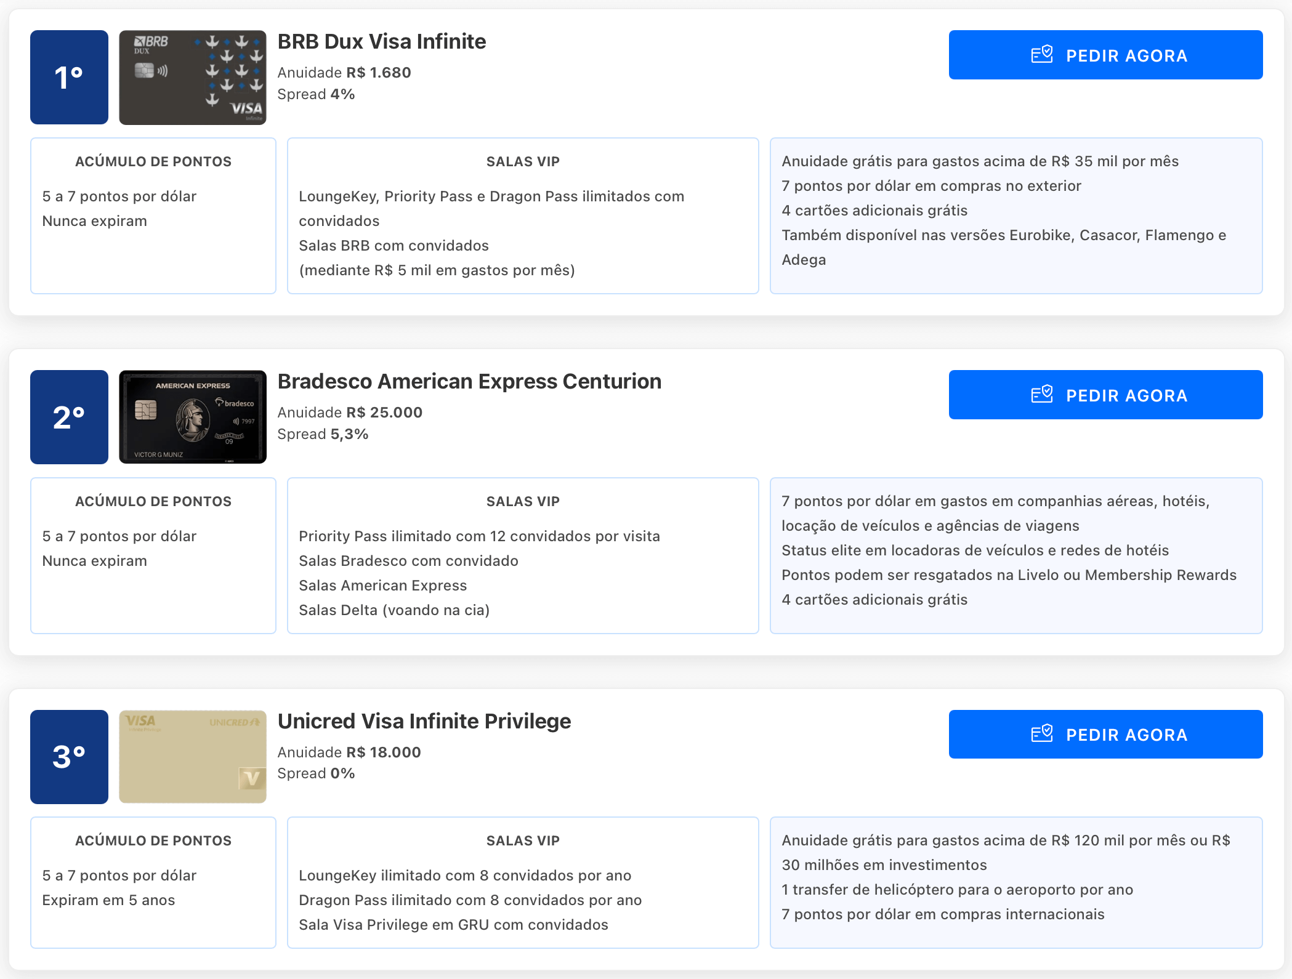Click SALAS VIP heading in BRB card
1292x979 pixels.
point(523,161)
